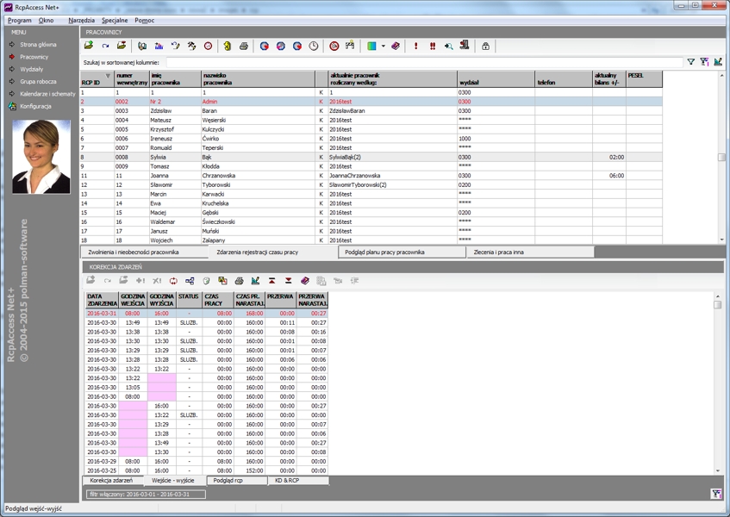Switch to Podgląd planu pracy pracownika tab
The height and width of the screenshot is (517, 730).
pyautogui.click(x=384, y=252)
